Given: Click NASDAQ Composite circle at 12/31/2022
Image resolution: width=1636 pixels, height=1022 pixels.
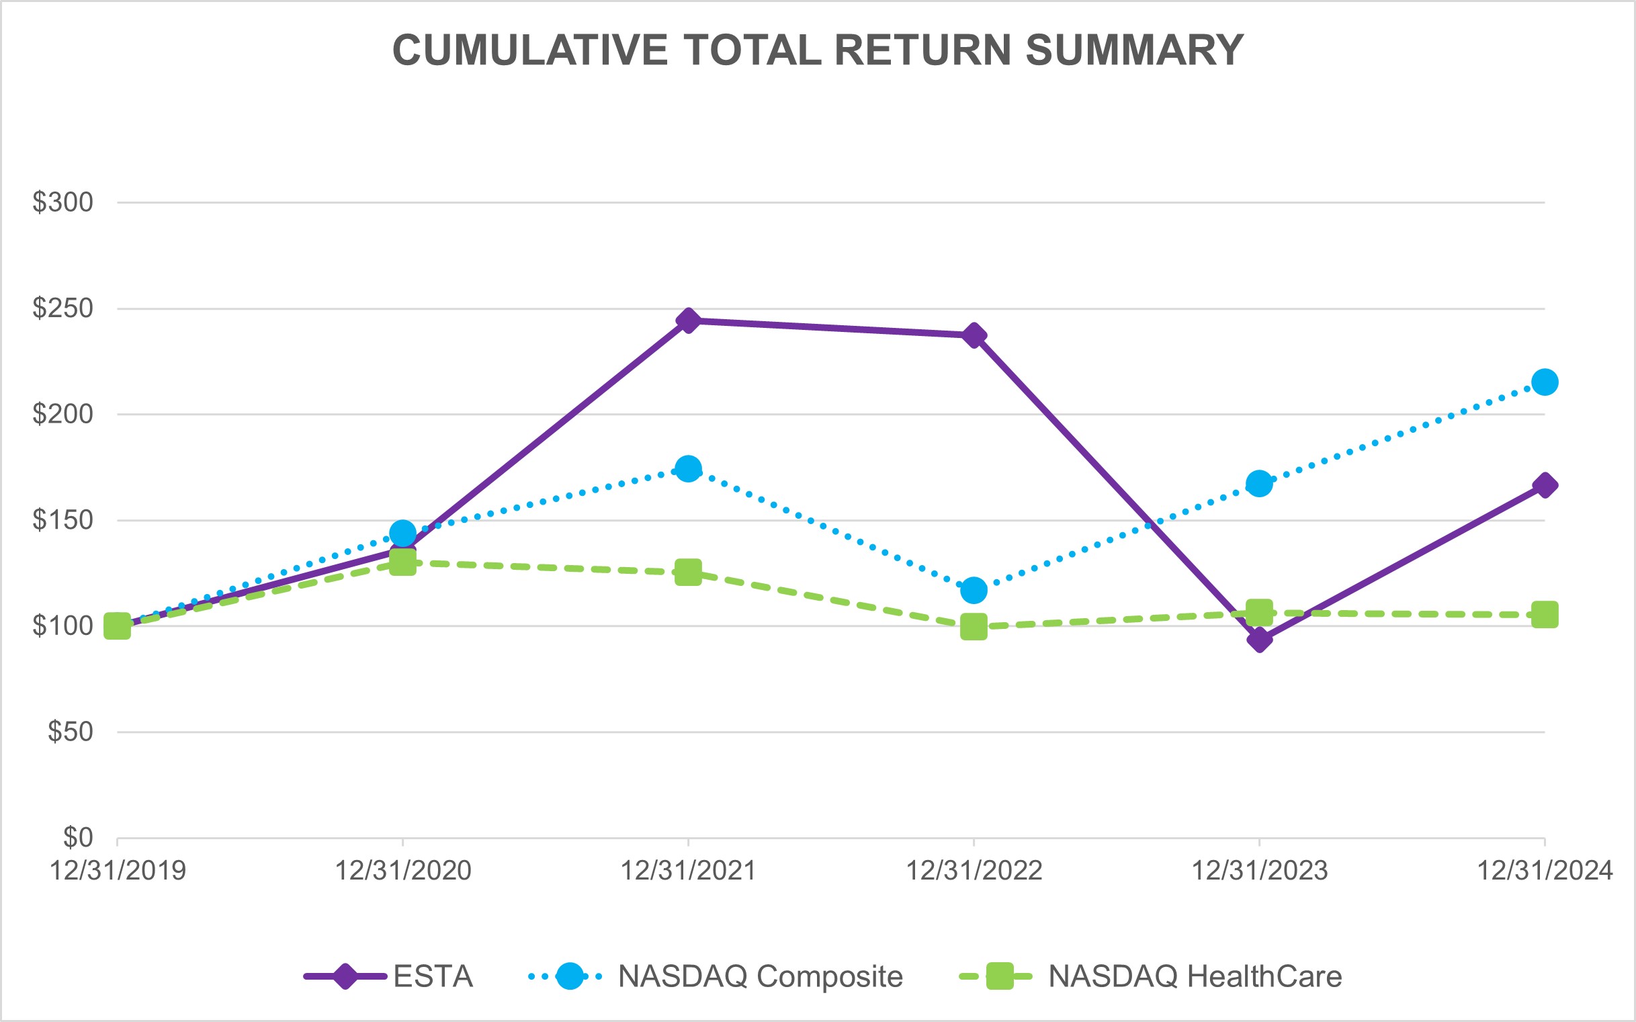Looking at the screenshot, I should (974, 590).
